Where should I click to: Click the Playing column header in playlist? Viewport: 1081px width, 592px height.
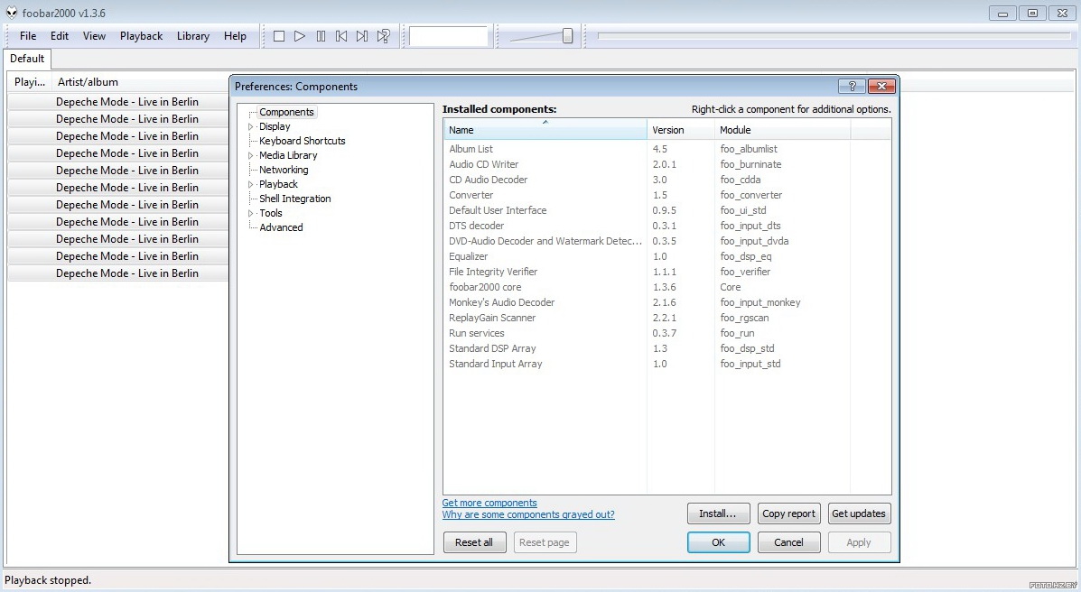(30, 82)
